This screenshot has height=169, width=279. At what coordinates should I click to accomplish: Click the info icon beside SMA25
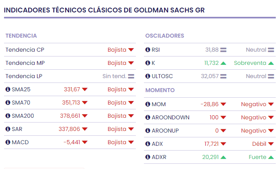8,89
